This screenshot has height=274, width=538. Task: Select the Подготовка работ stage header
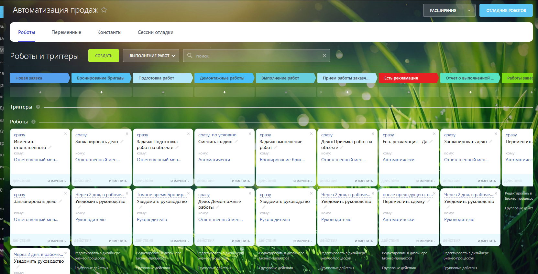tap(163, 78)
